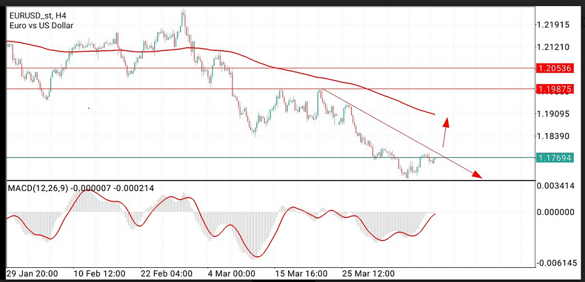The image size is (585, 282).
Task: Select the red 1.20536 price label
Action: [554, 68]
